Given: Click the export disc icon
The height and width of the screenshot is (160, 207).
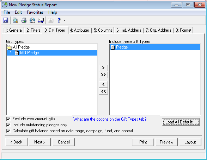Looking at the screenshot, I should [x=32, y=20].
